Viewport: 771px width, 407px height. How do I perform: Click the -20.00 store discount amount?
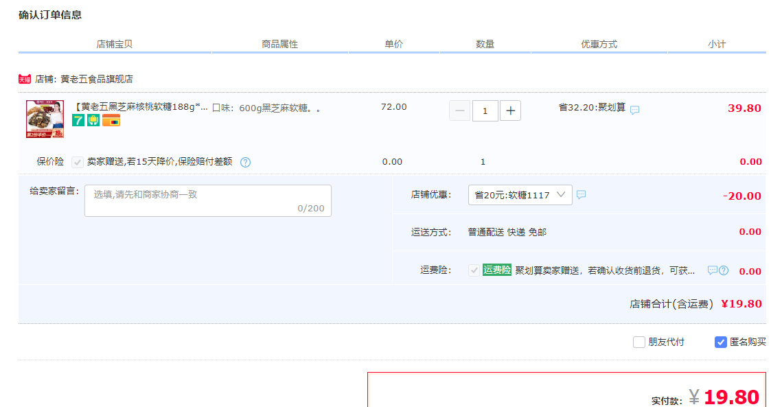click(742, 196)
